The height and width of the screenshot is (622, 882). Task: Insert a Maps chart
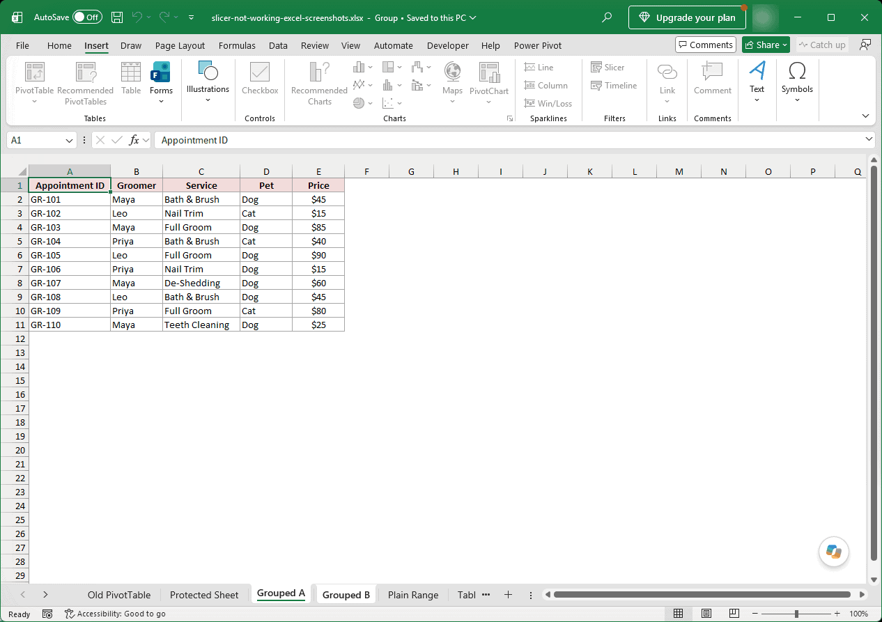452,84
